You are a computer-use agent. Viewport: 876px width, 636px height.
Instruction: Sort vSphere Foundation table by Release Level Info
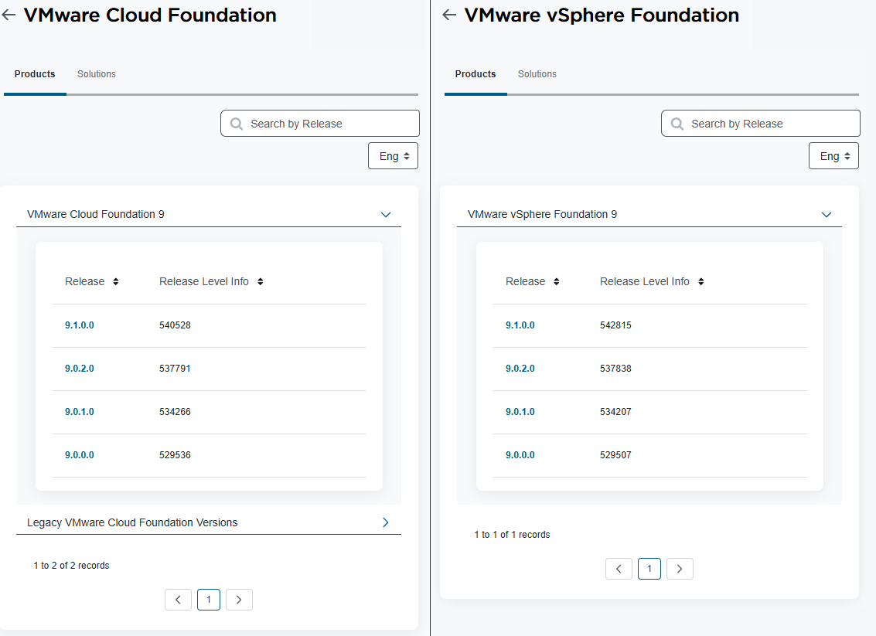[701, 281]
